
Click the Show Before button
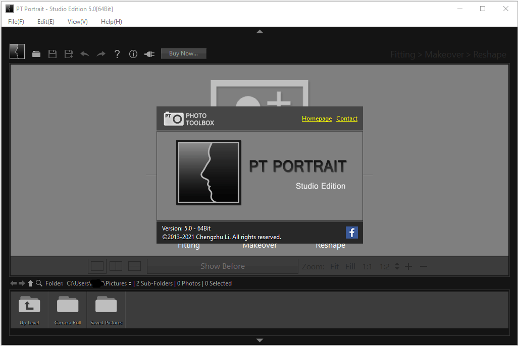tap(223, 266)
